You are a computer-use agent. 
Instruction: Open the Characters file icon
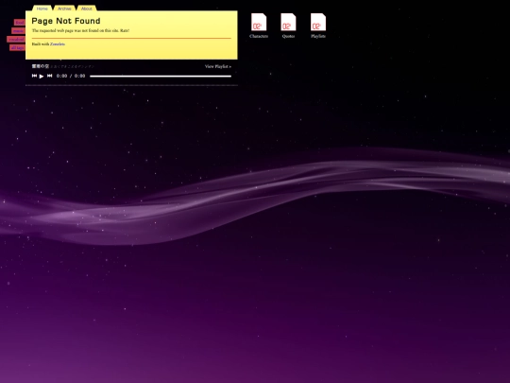(x=259, y=26)
